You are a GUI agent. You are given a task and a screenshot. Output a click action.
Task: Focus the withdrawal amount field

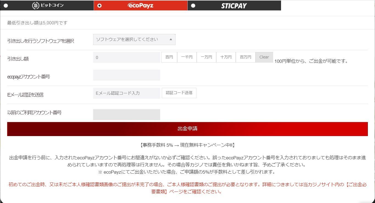coord(127,57)
